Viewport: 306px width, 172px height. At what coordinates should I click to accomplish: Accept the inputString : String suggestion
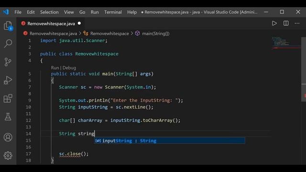(169, 140)
